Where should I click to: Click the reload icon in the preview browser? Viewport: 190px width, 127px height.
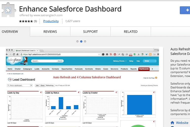14,54
